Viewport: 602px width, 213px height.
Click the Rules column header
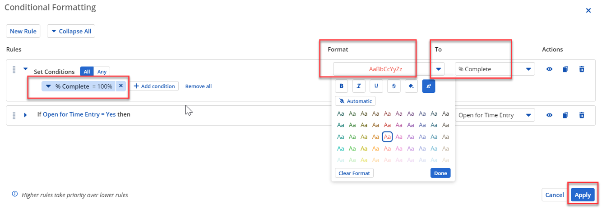point(14,50)
